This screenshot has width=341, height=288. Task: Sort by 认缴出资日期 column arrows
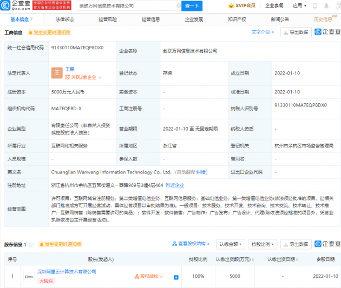297,259
